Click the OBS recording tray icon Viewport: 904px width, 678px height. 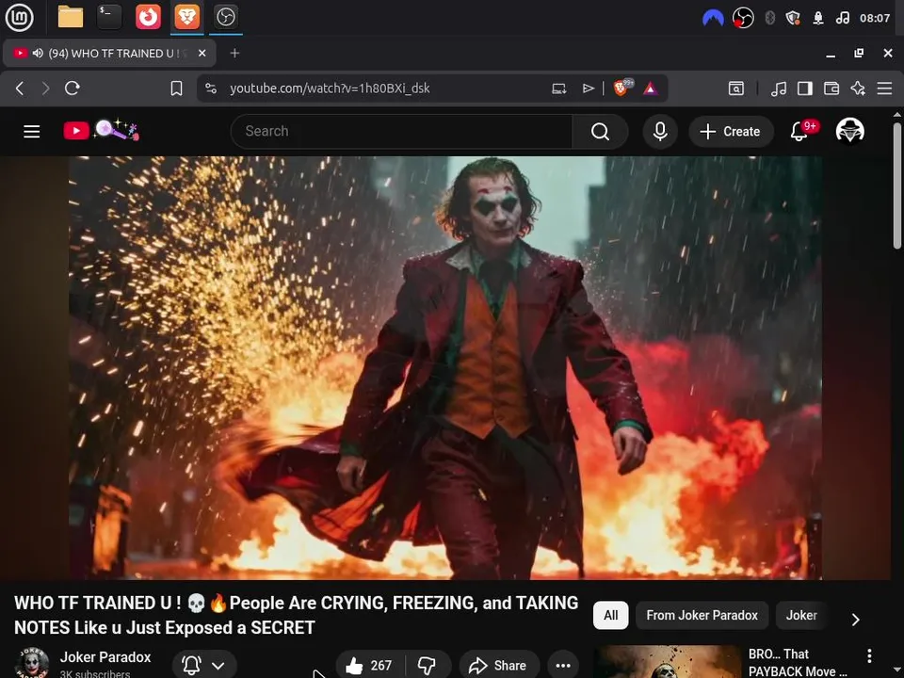[x=743, y=18]
